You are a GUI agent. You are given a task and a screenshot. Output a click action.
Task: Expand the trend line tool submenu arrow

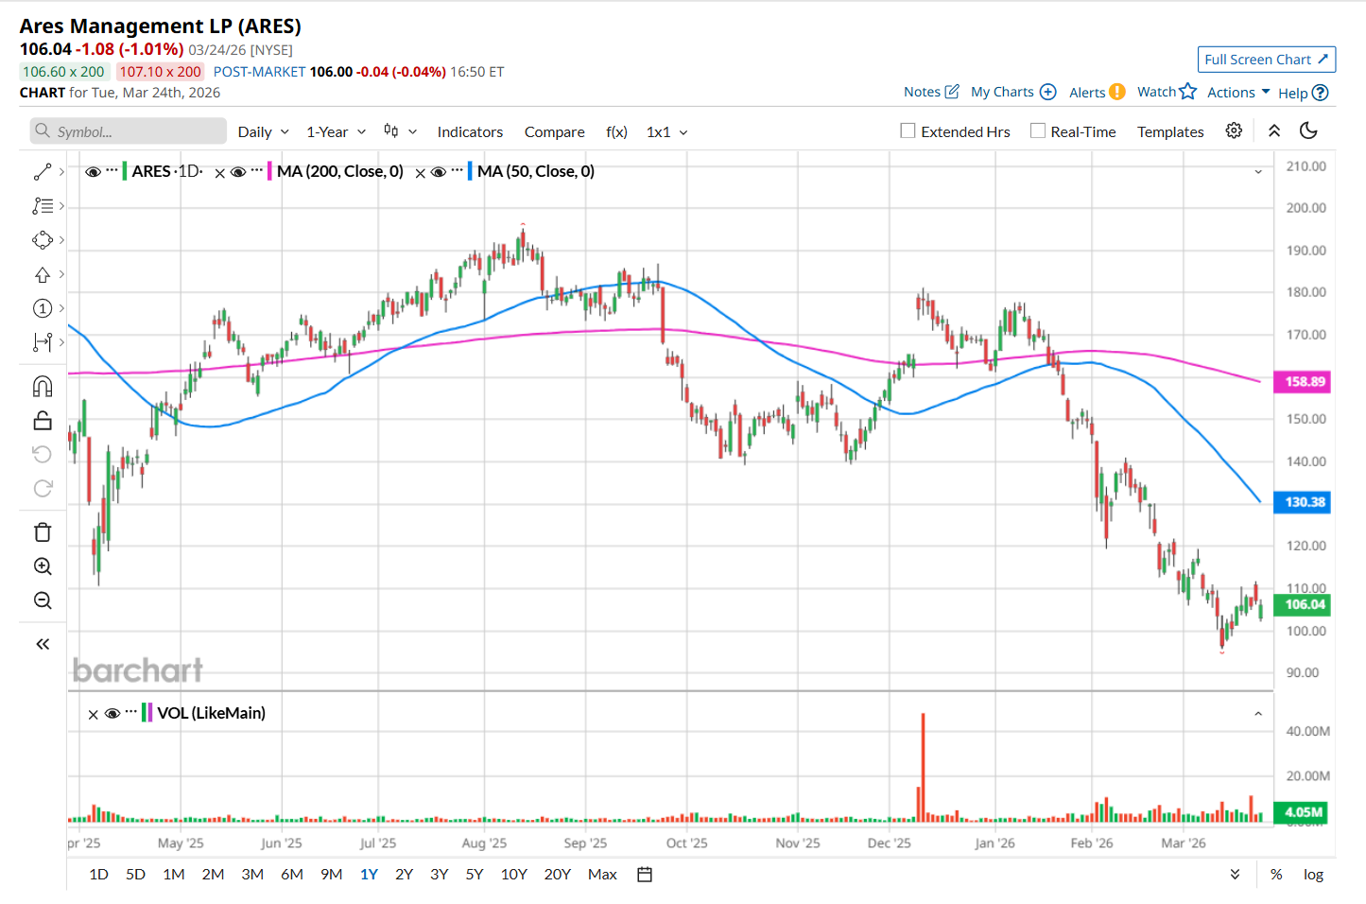pos(61,172)
